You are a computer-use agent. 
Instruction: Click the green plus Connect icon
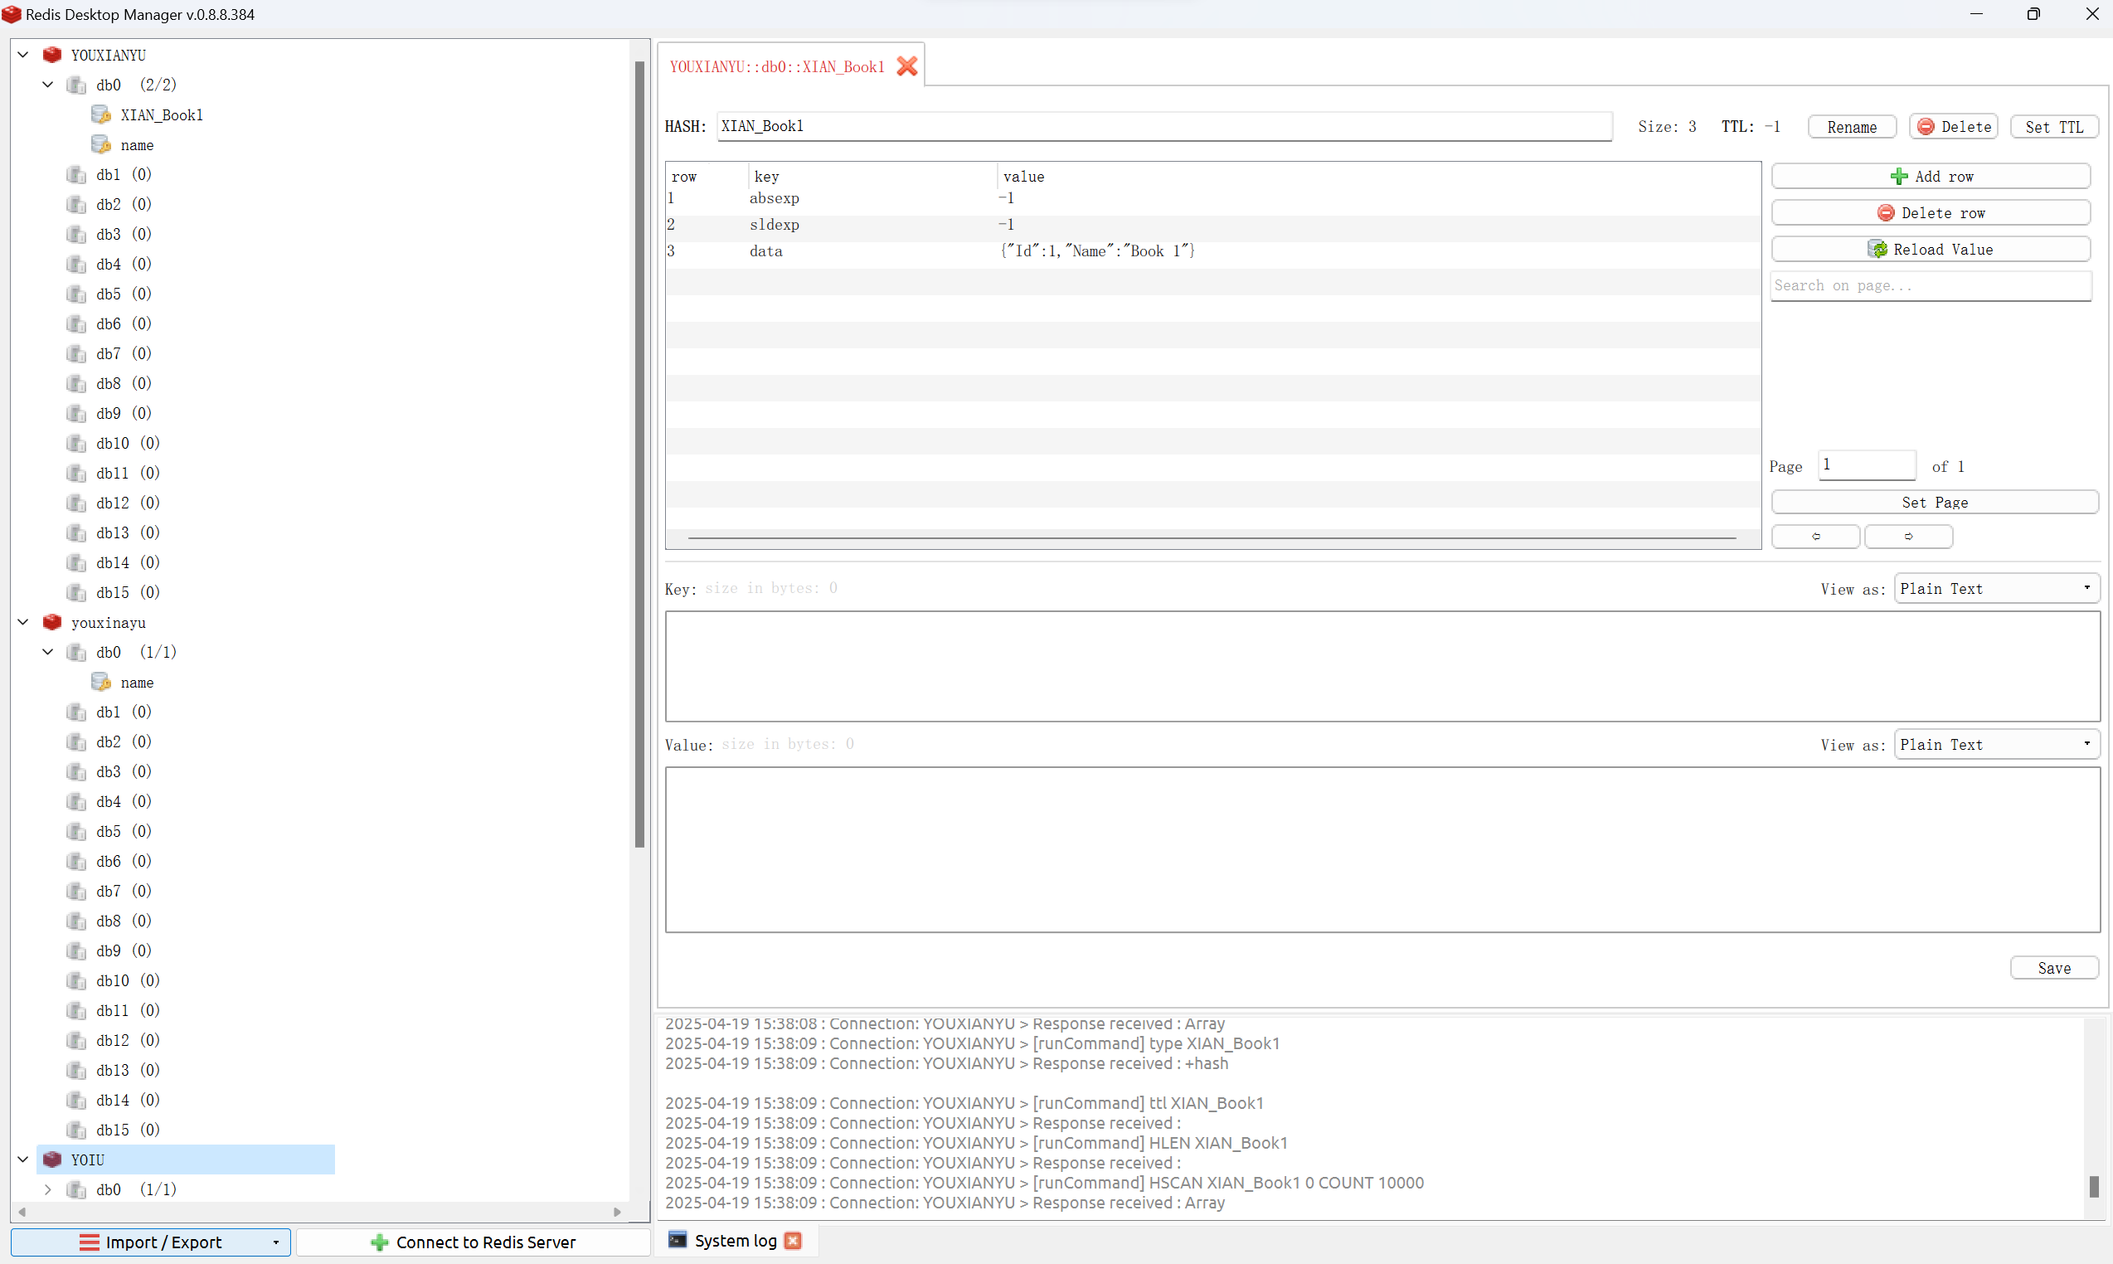pos(380,1242)
